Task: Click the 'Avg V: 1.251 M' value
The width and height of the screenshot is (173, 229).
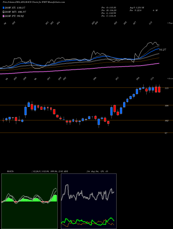Action: point(137,8)
